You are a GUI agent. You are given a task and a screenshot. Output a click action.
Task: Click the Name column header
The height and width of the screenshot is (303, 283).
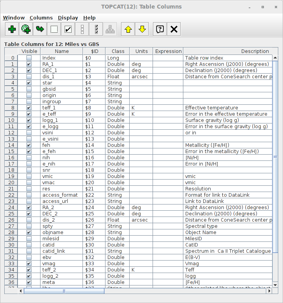(x=62, y=51)
